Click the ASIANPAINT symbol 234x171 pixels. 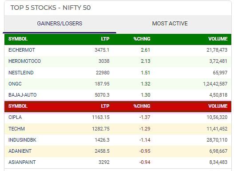pyautogui.click(x=22, y=162)
